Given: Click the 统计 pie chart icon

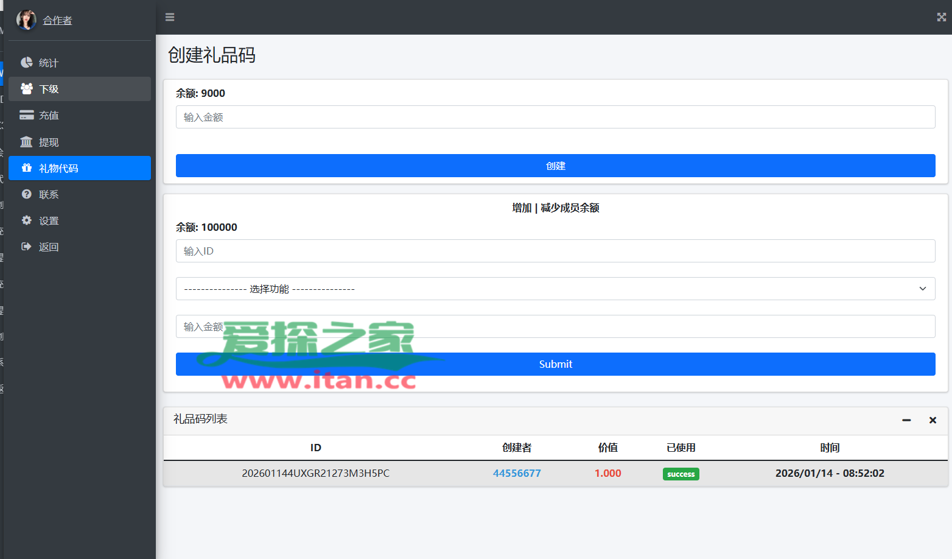Looking at the screenshot, I should tap(26, 63).
